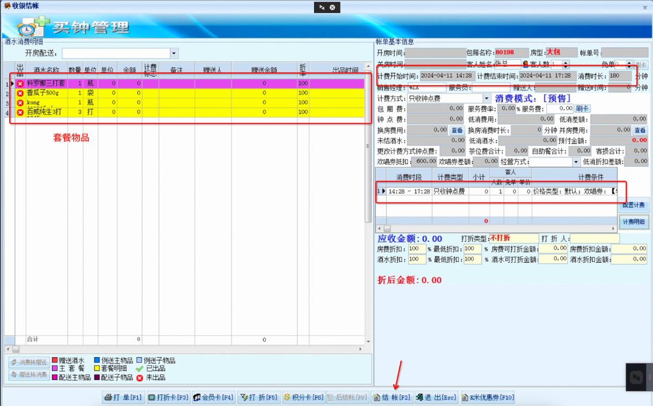
Task: Open the K米优惠券 [F10] coupon option
Action: 487,397
